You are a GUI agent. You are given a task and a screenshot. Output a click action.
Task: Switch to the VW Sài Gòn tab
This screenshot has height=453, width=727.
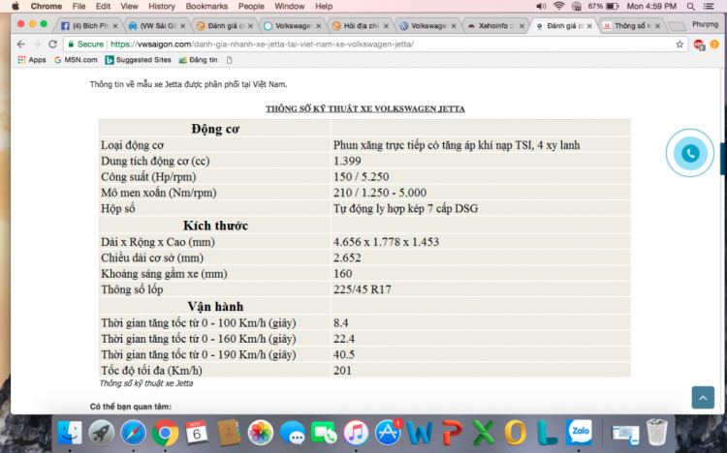tap(157, 26)
